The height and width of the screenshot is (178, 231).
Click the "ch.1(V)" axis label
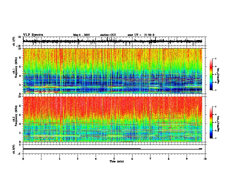(14, 41)
